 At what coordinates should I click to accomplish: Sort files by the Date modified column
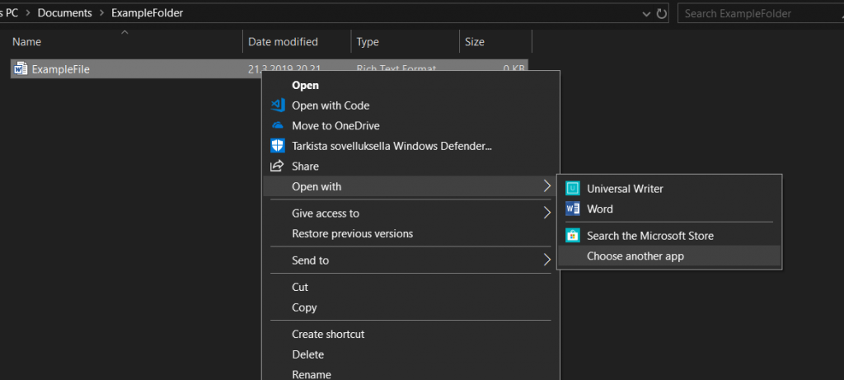283,42
